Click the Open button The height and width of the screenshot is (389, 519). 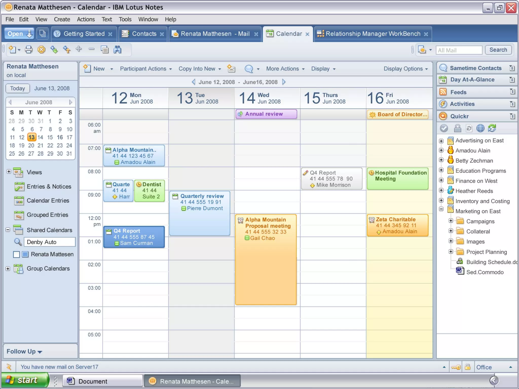(x=19, y=33)
